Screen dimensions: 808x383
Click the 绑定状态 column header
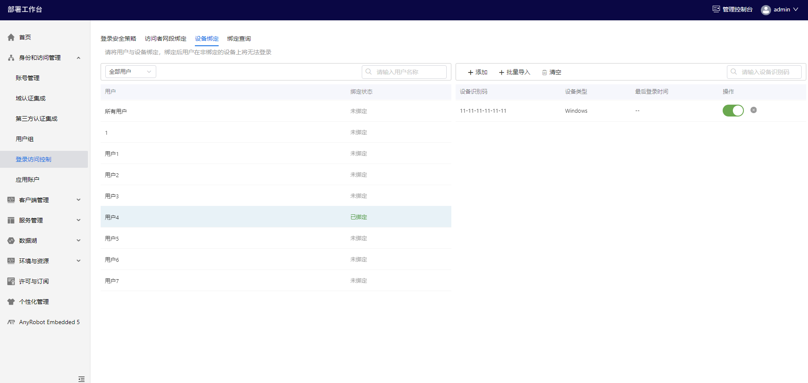point(361,92)
